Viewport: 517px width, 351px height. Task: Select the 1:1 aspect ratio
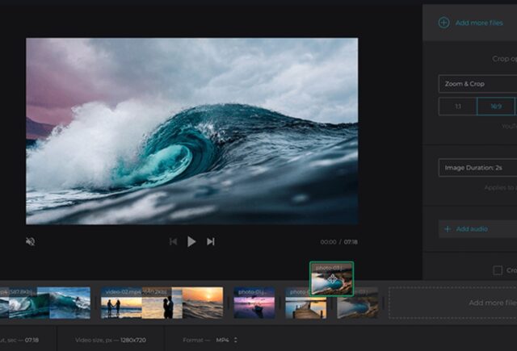(x=458, y=107)
